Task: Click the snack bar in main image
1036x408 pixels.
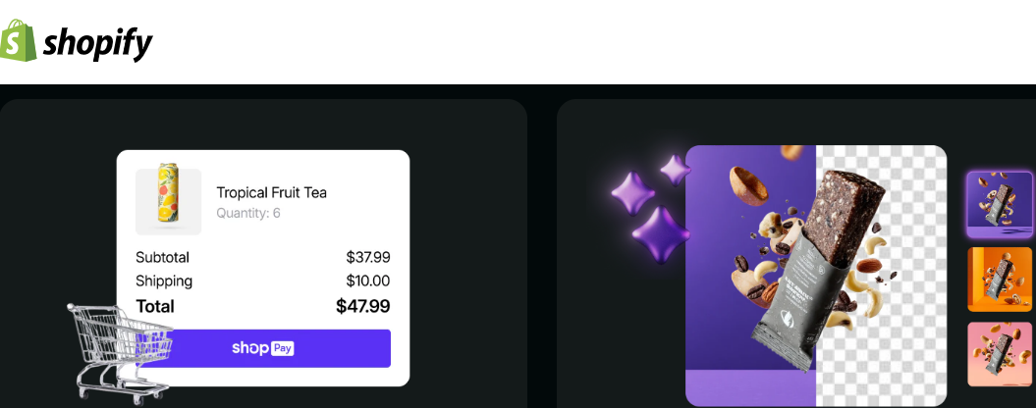Action: click(817, 255)
